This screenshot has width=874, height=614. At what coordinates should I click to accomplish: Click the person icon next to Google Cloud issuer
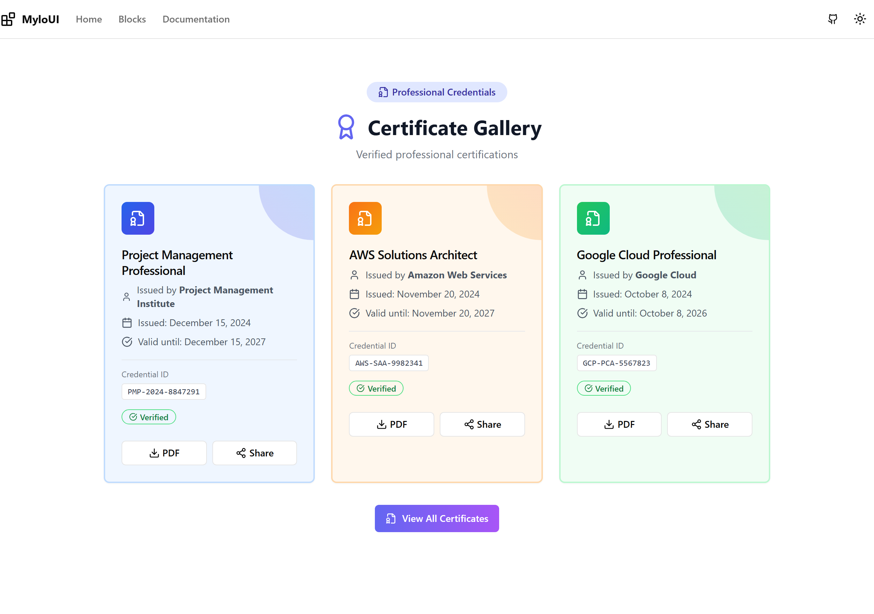pos(582,275)
